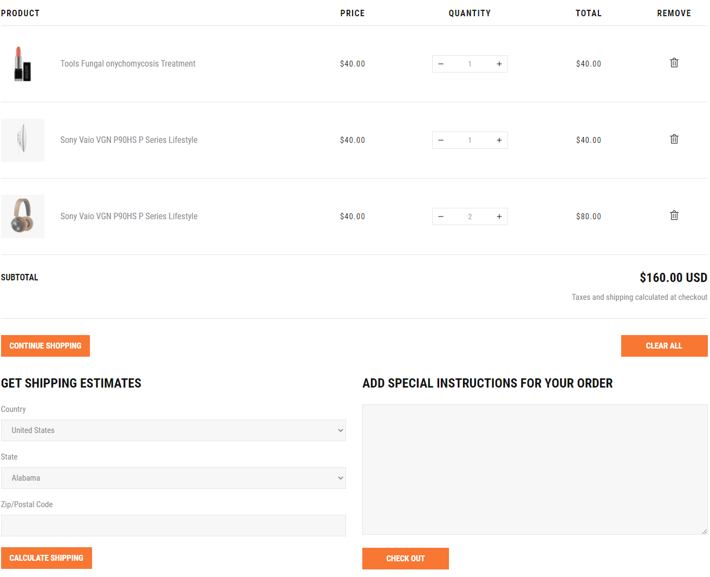Viewport: 710px width, 577px height.
Task: Click the quantity field of the lipstick item
Action: (470, 64)
